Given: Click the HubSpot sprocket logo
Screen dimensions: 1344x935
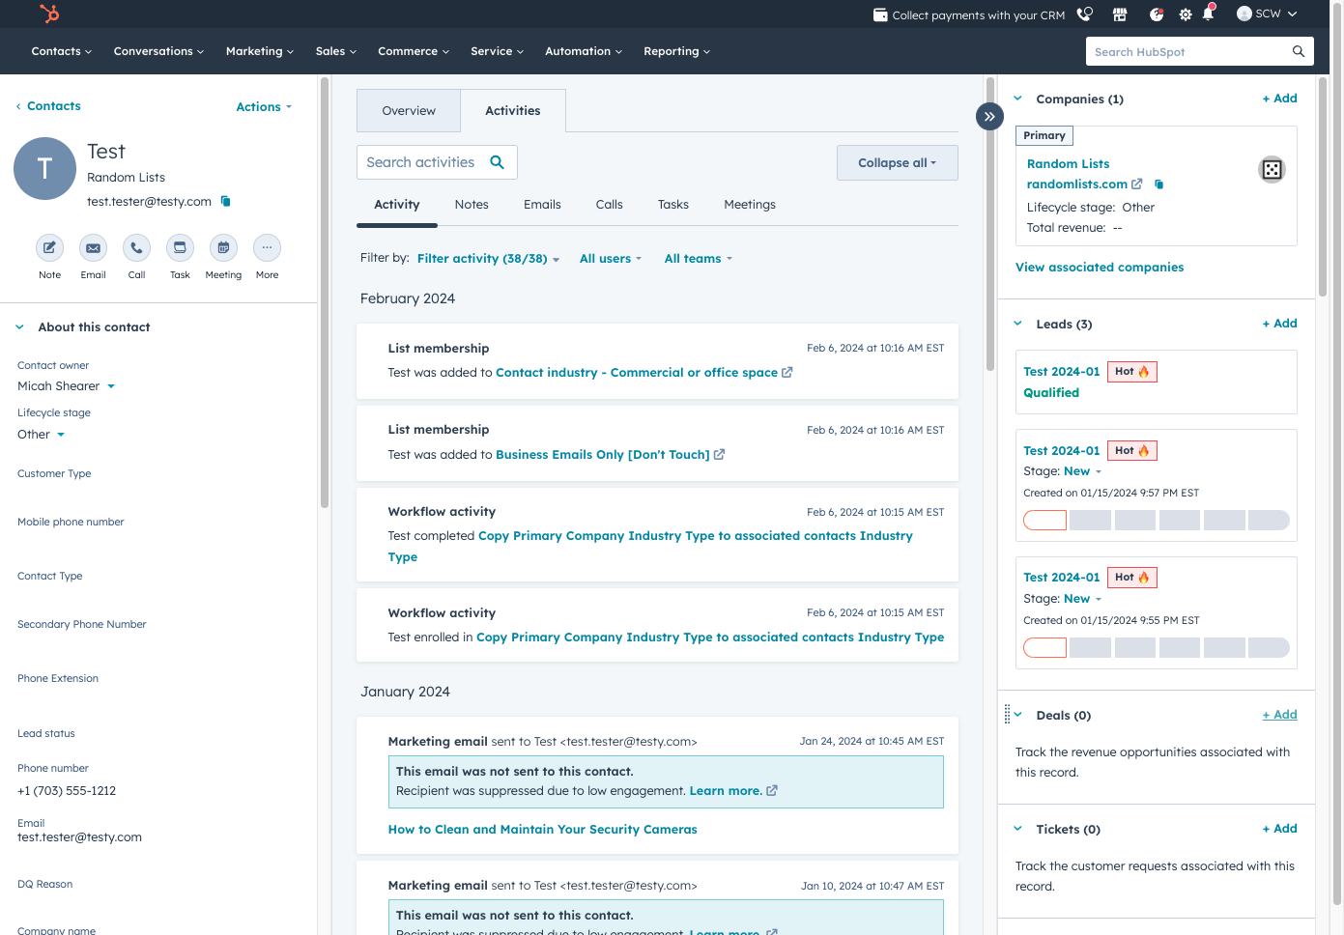Looking at the screenshot, I should pyautogui.click(x=49, y=14).
